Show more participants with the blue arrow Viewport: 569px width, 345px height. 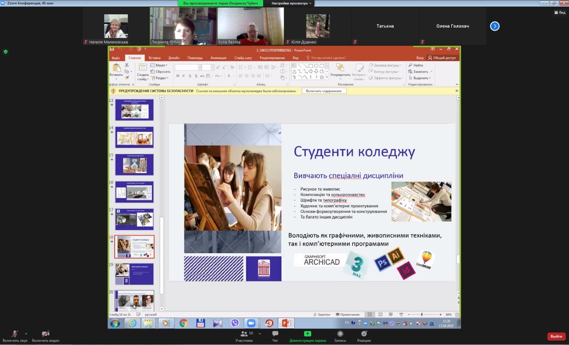(495, 26)
